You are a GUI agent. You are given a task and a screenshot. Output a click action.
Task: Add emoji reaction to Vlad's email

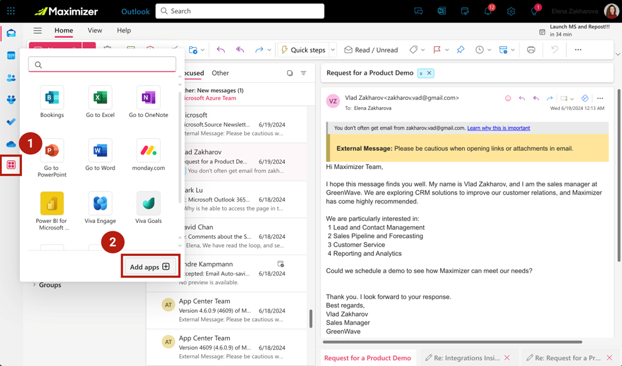[x=508, y=98]
